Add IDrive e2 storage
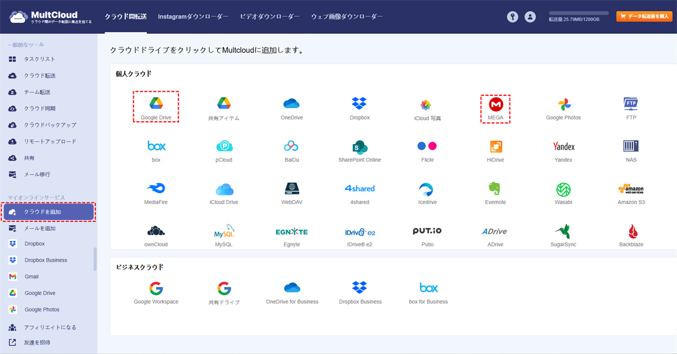Screen dimensions: 677x354 (x=360, y=232)
